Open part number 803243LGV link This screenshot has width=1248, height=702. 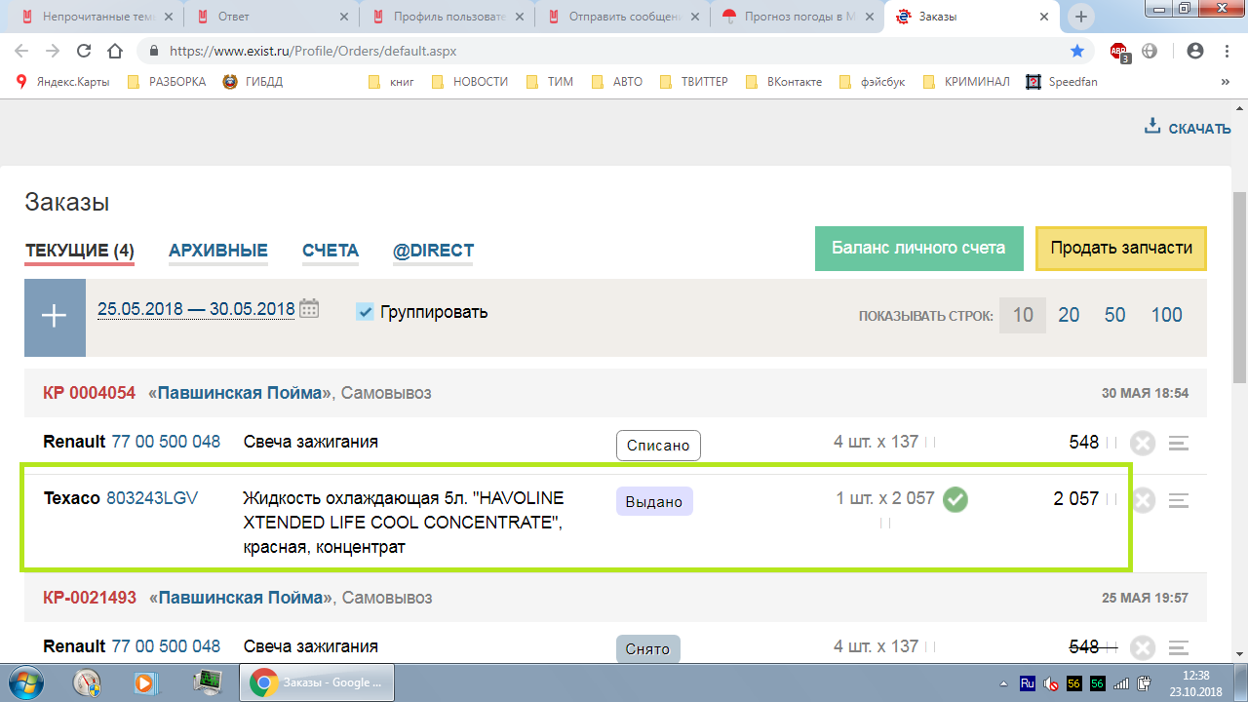pyautogui.click(x=152, y=498)
